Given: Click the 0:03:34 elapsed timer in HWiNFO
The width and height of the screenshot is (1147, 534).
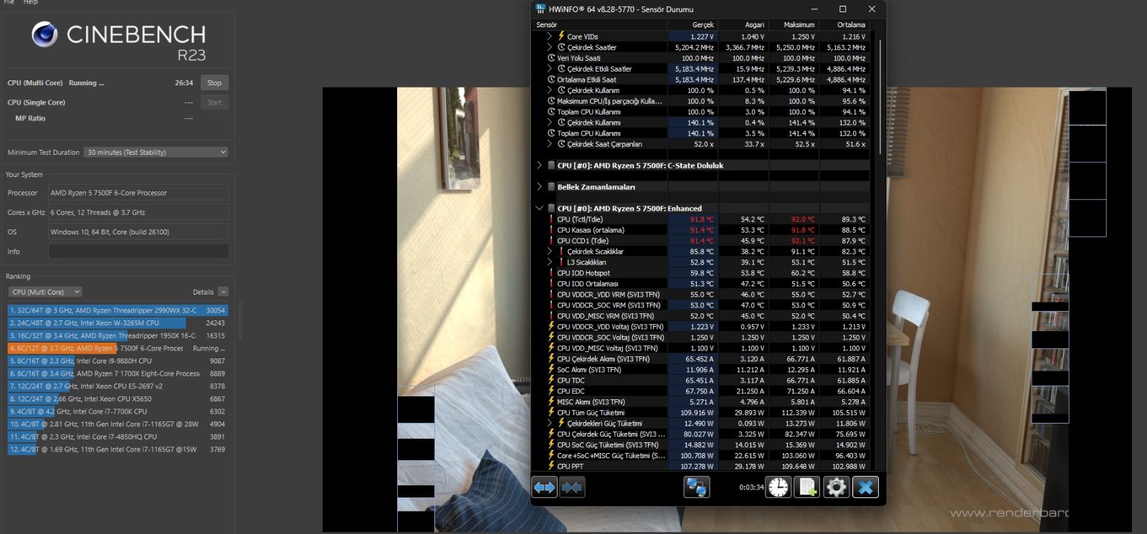Looking at the screenshot, I should coord(751,487).
